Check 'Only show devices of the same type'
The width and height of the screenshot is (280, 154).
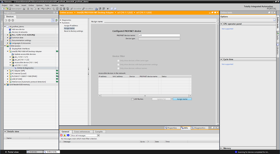118,61
